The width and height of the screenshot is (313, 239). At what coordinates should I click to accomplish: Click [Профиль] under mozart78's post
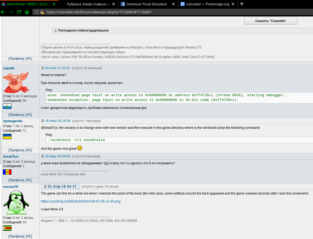point(16,236)
